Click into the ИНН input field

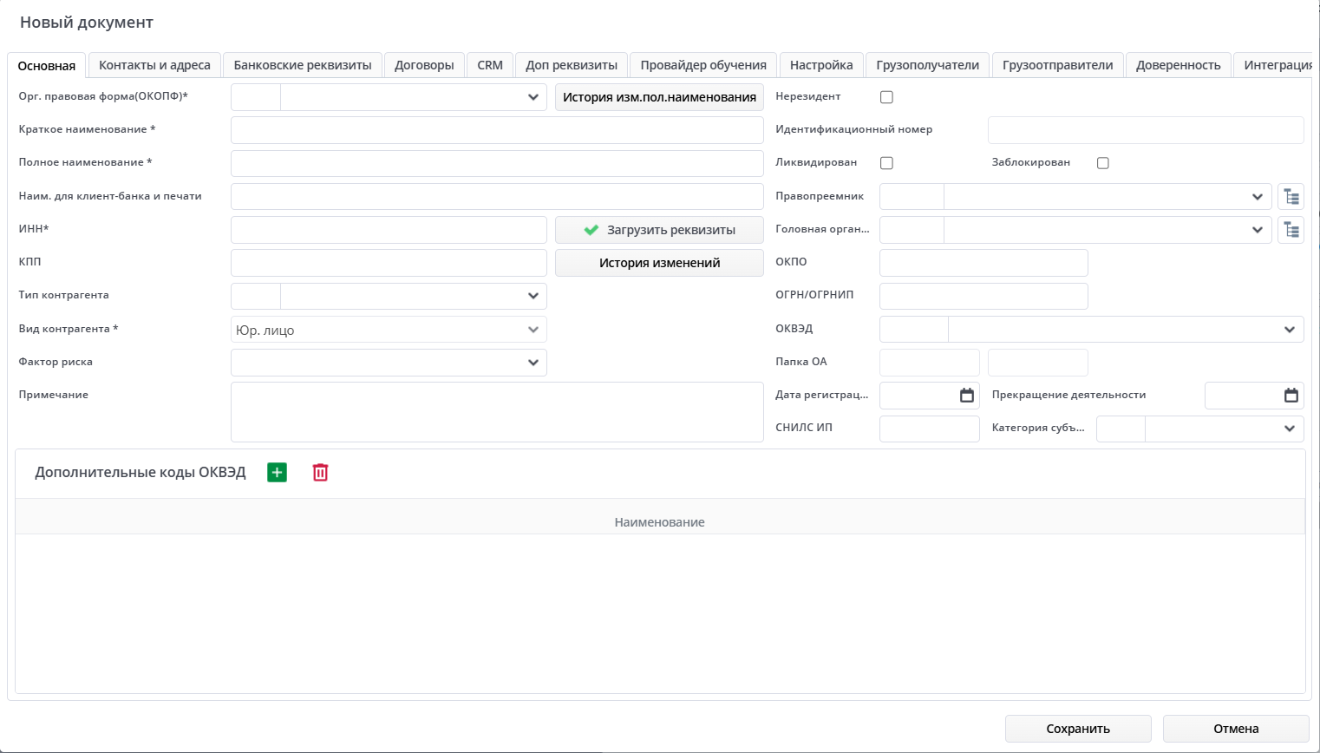(x=389, y=230)
